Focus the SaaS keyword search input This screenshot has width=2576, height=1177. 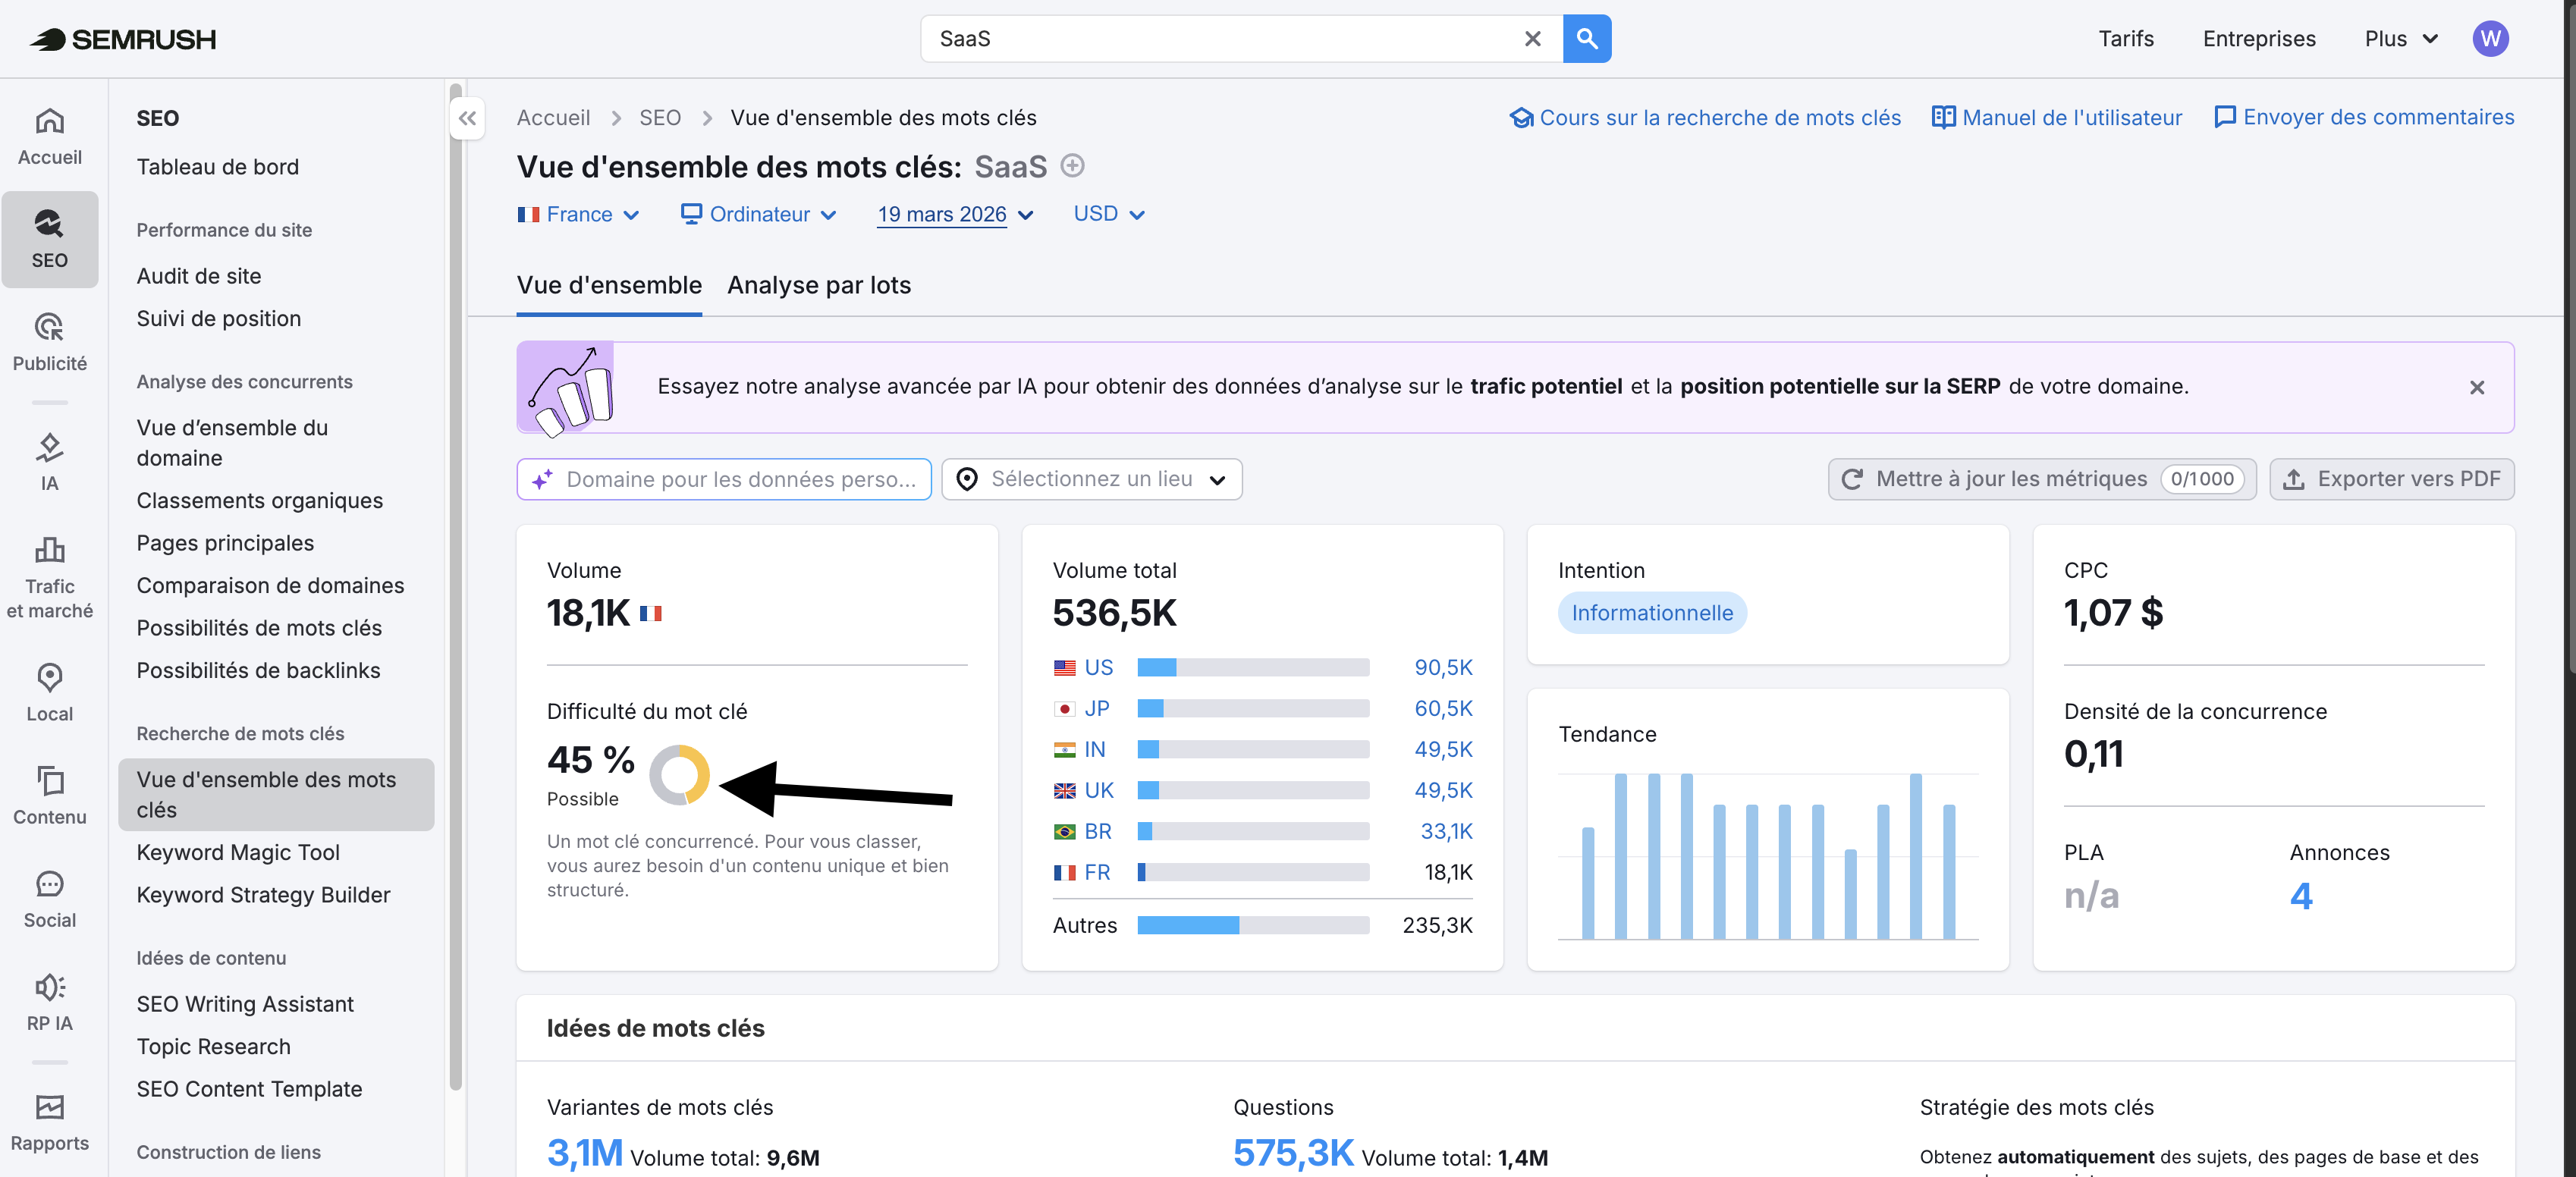point(1220,39)
